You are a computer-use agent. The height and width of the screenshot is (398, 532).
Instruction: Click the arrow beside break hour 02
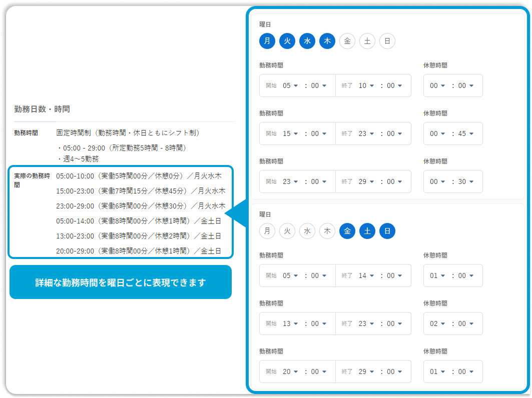click(443, 323)
